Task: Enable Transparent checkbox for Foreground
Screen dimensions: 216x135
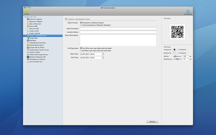Action: [178, 50]
